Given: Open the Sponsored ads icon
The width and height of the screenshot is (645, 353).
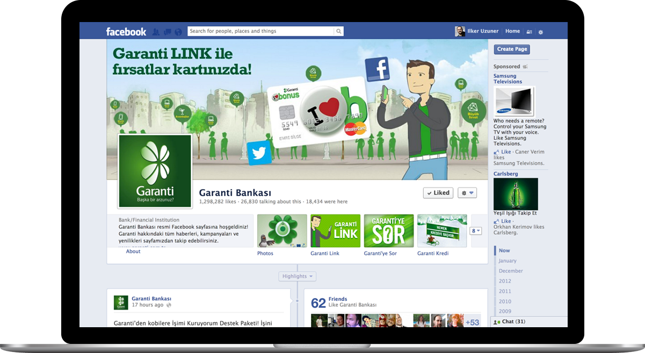Looking at the screenshot, I should point(525,67).
